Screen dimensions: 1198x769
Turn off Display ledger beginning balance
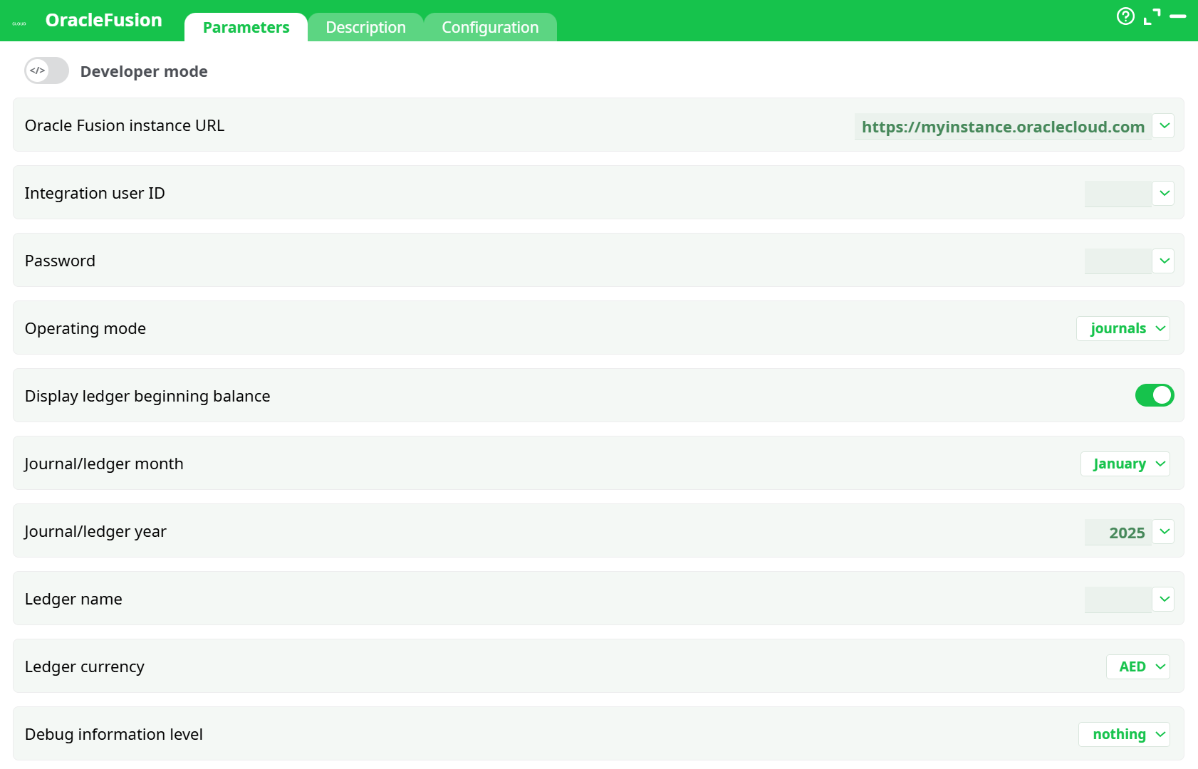(1154, 395)
